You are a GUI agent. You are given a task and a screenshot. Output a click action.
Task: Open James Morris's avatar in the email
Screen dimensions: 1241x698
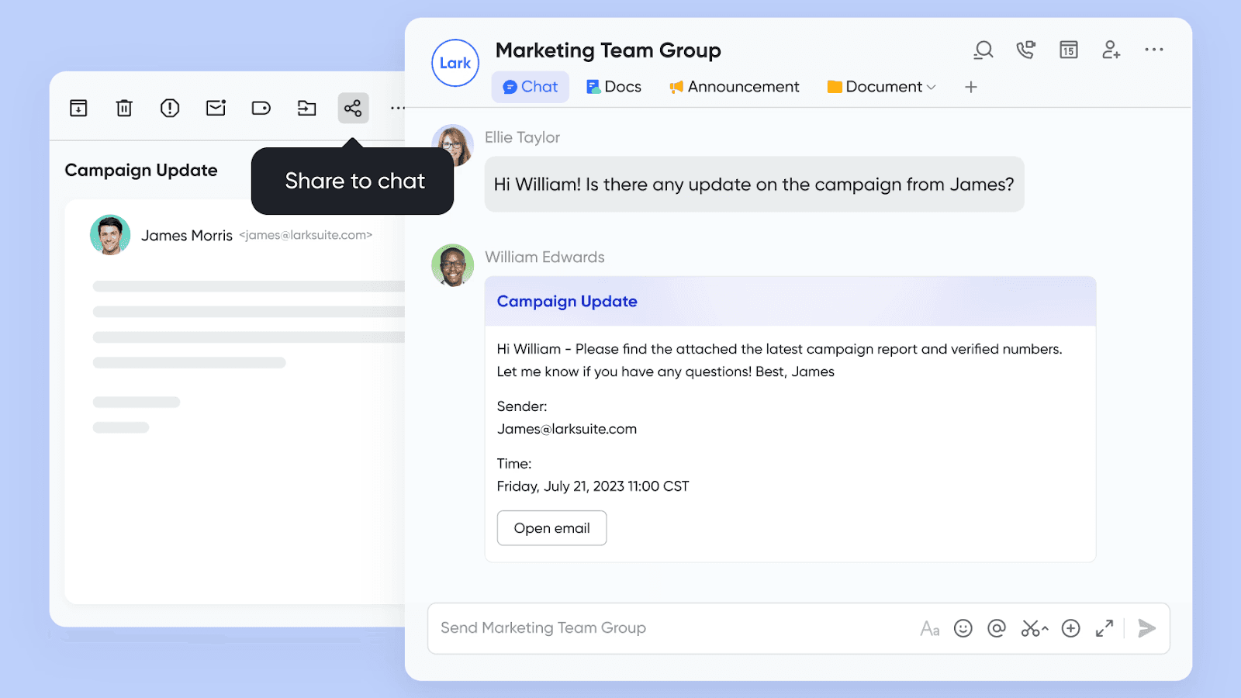(110, 235)
